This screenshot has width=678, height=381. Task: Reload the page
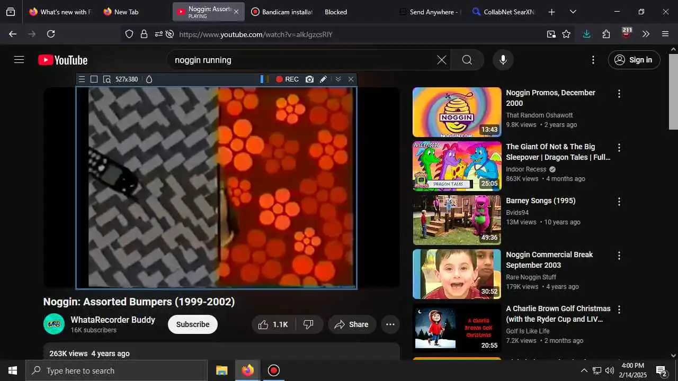(x=51, y=34)
